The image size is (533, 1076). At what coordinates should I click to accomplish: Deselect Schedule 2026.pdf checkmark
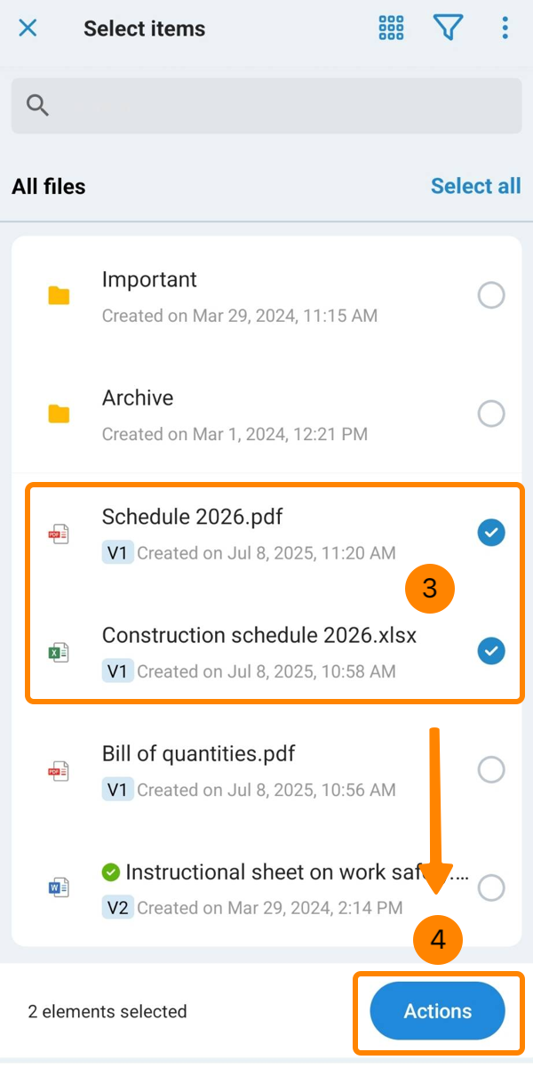[491, 533]
